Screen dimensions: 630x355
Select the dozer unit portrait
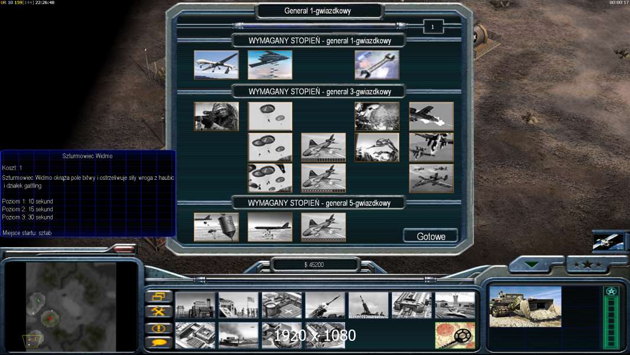coord(525,306)
